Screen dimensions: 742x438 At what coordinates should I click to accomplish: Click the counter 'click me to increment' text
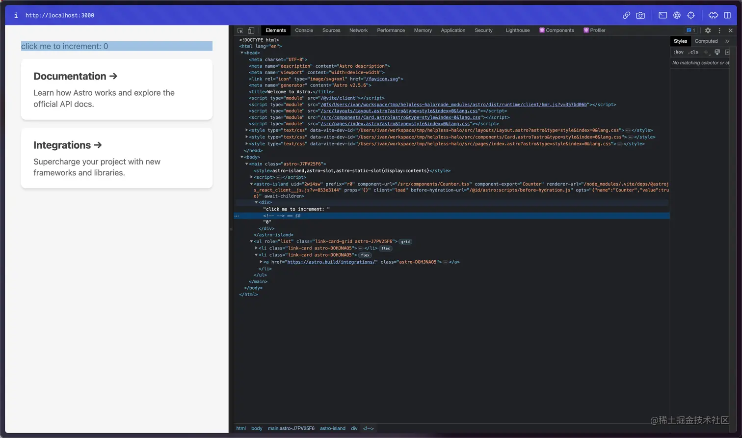pos(64,46)
